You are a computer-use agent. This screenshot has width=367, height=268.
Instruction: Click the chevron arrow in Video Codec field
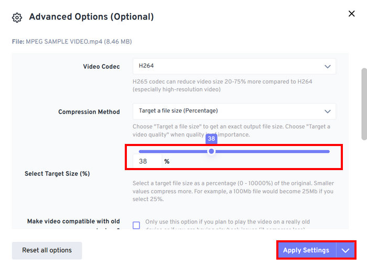coord(328,66)
